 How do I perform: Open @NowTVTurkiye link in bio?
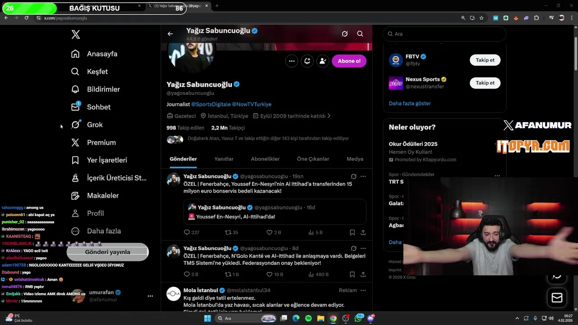(252, 104)
